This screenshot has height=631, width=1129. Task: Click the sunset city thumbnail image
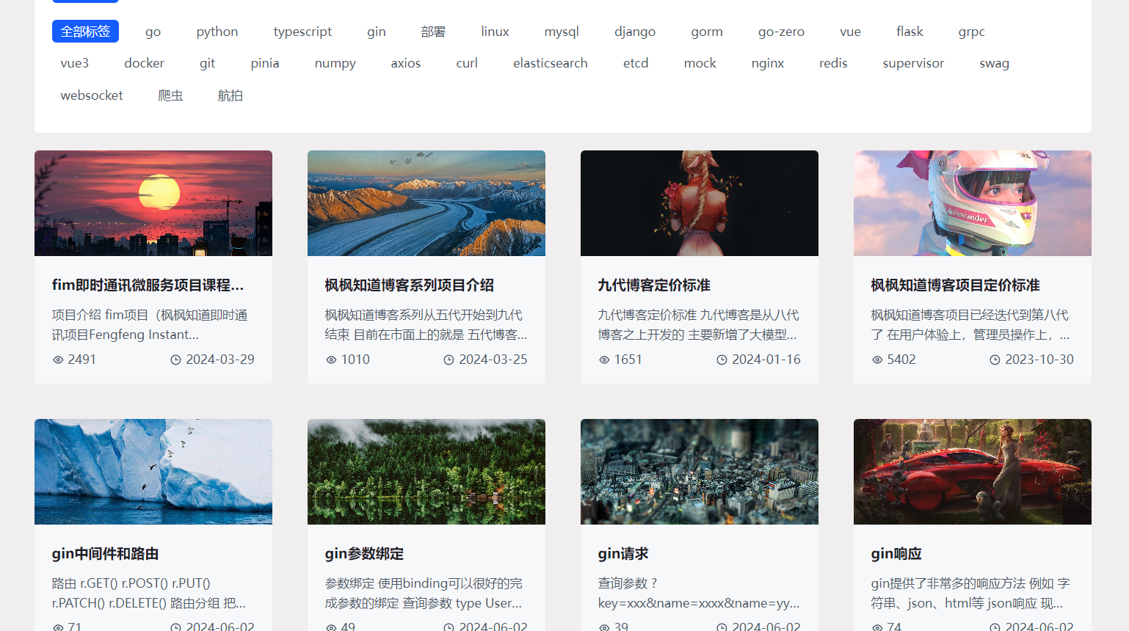(x=153, y=203)
